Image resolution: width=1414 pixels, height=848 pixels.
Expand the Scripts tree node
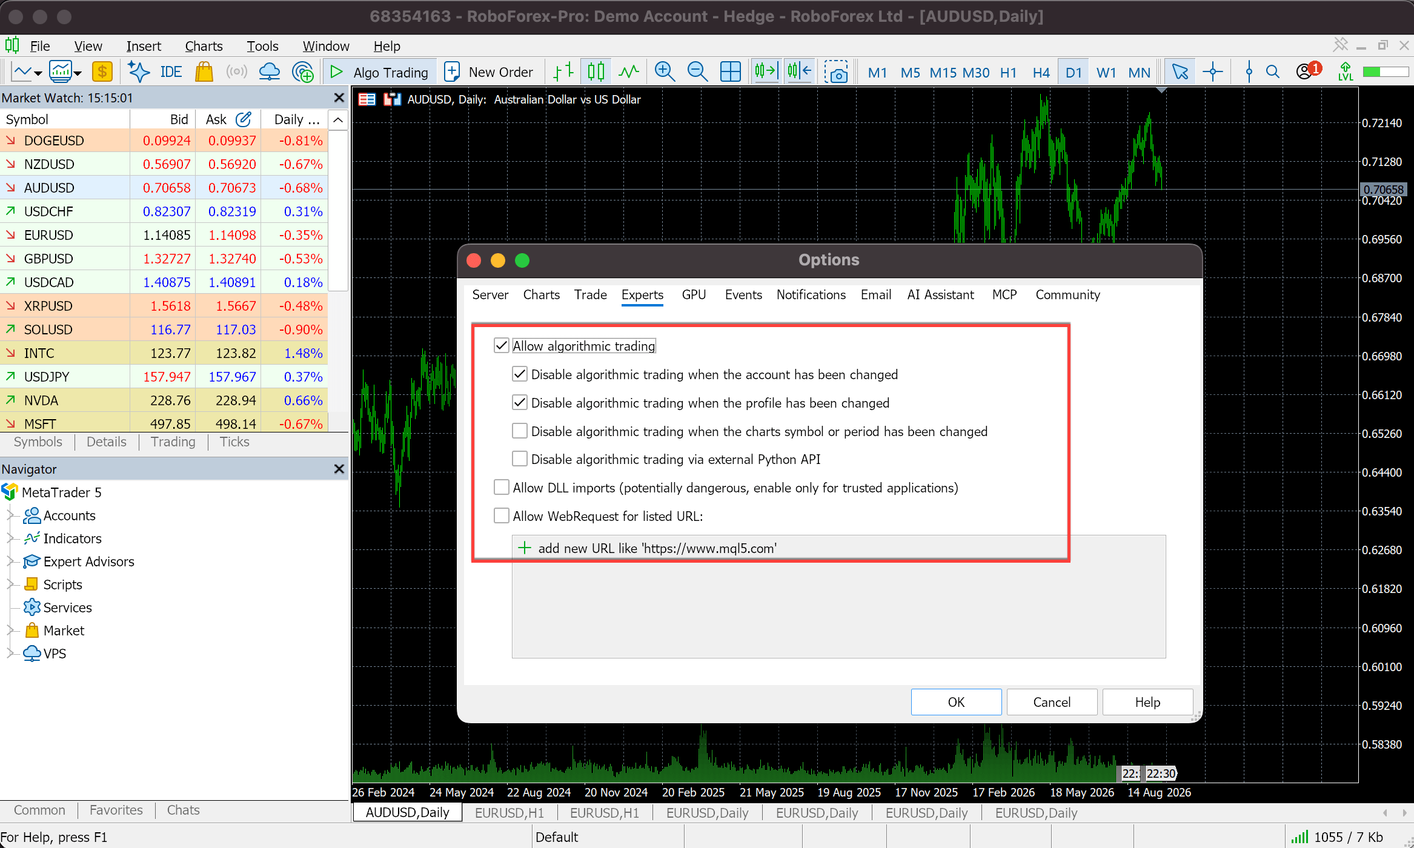tap(10, 585)
